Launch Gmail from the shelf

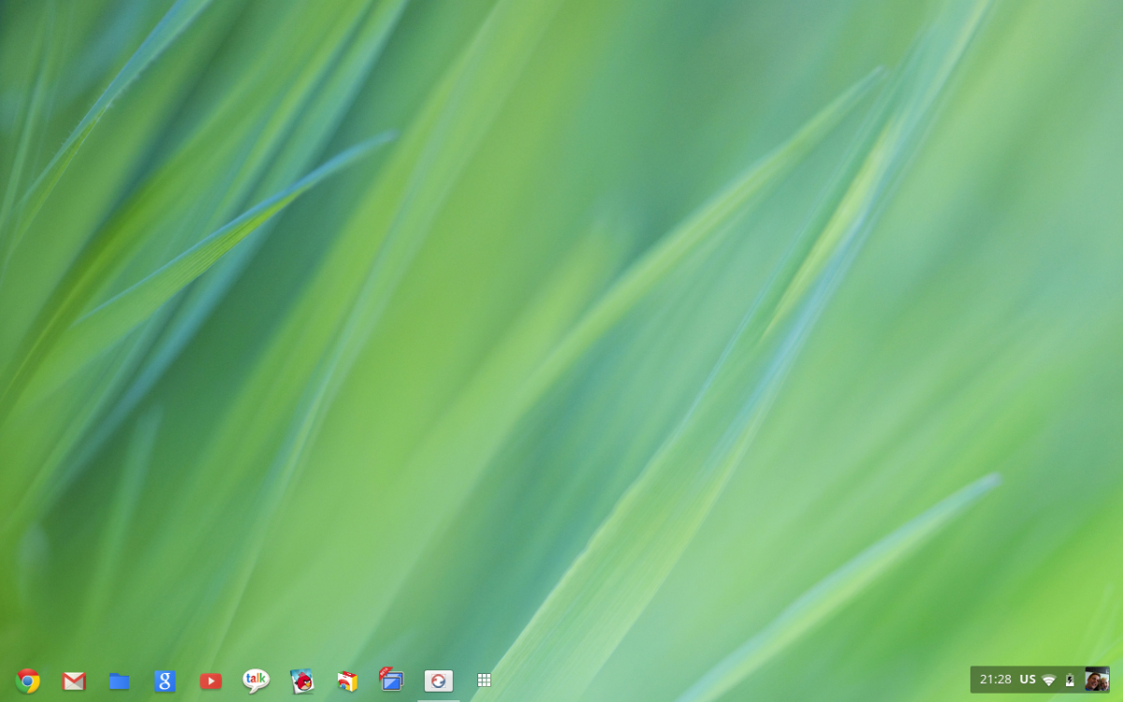pos(74,681)
